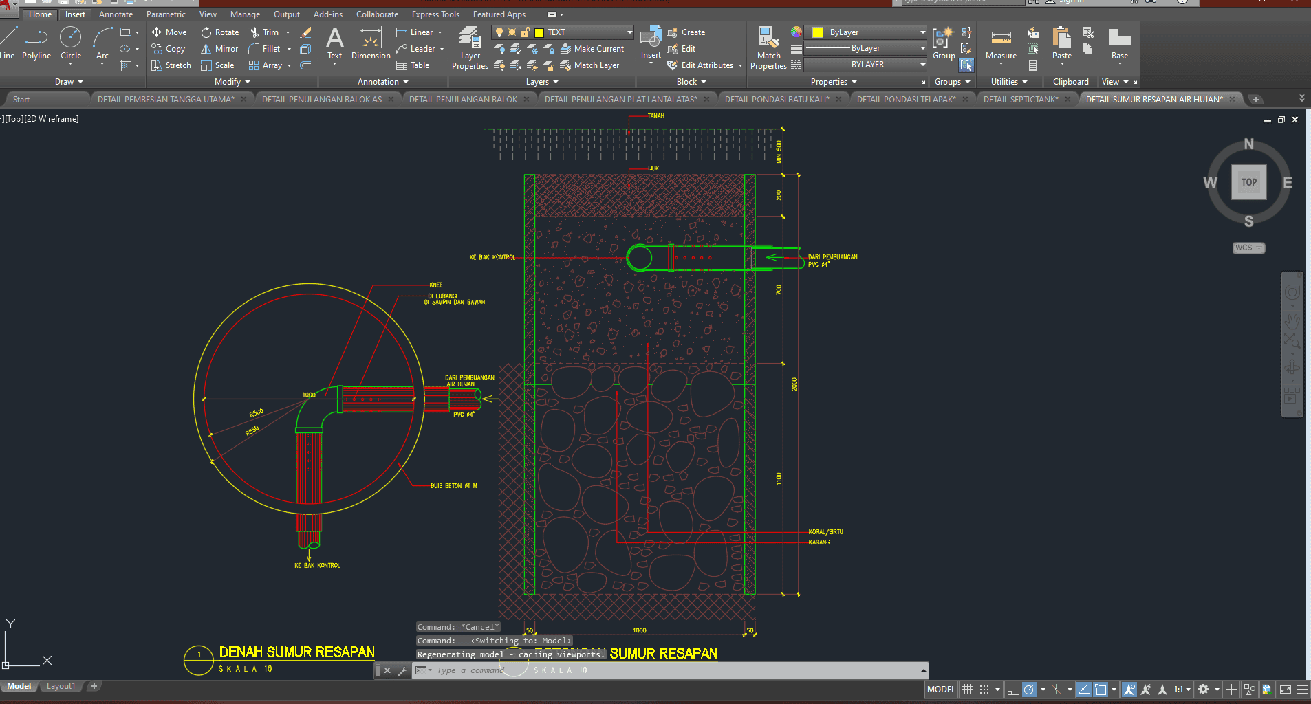
Task: Toggle ortho mode in status bar
Action: 1012,690
